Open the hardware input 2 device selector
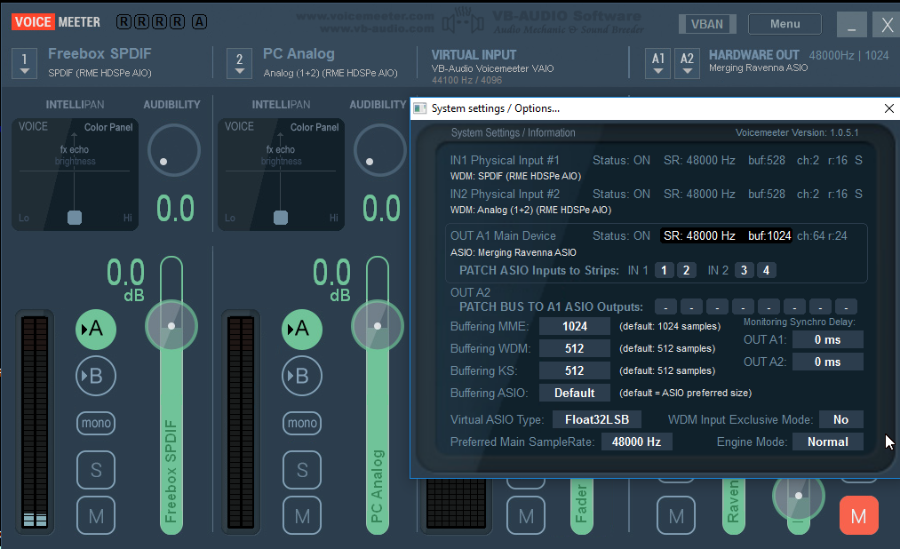Screen dimensions: 900x549 (x=239, y=63)
